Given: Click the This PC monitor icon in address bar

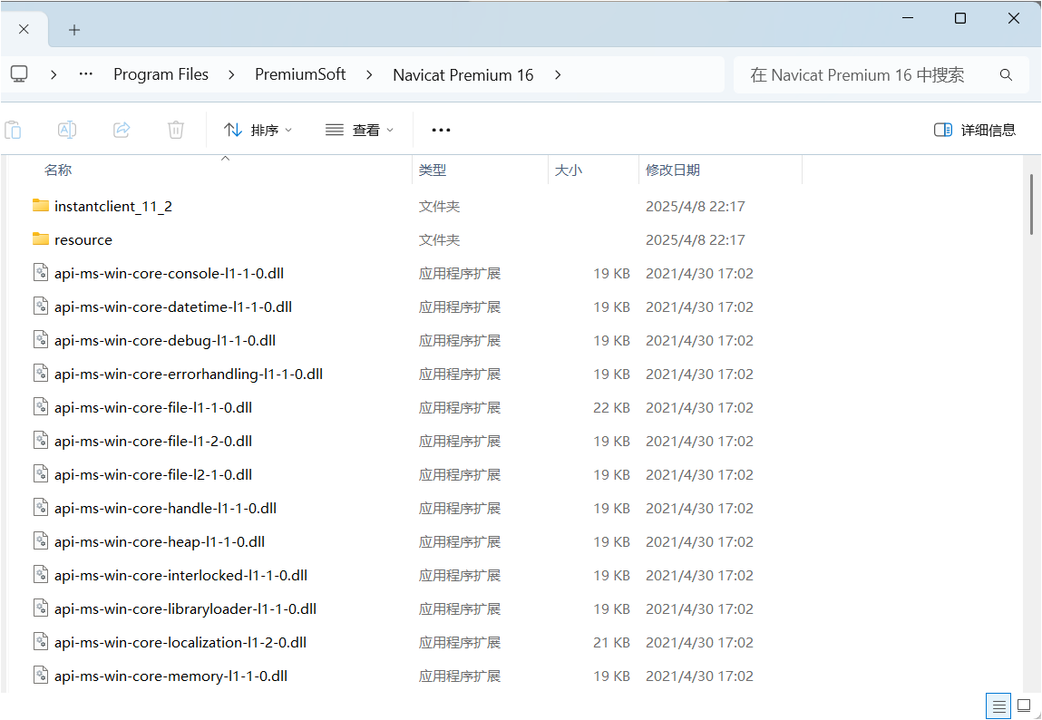Looking at the screenshot, I should [x=19, y=74].
